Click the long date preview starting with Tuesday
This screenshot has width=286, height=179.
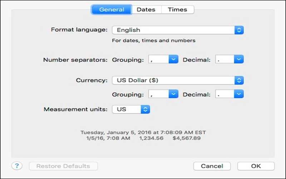(x=143, y=132)
